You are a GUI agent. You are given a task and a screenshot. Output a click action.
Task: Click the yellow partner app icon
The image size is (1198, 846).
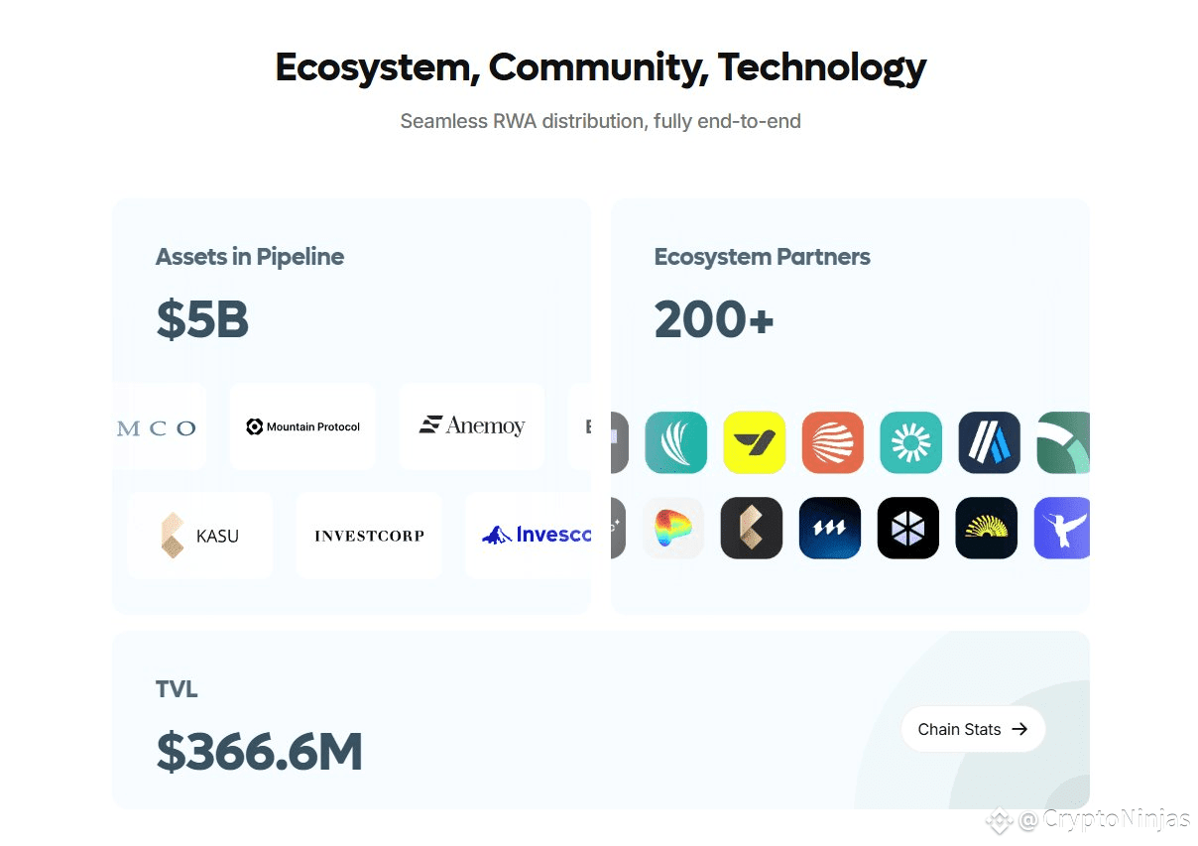coord(755,442)
